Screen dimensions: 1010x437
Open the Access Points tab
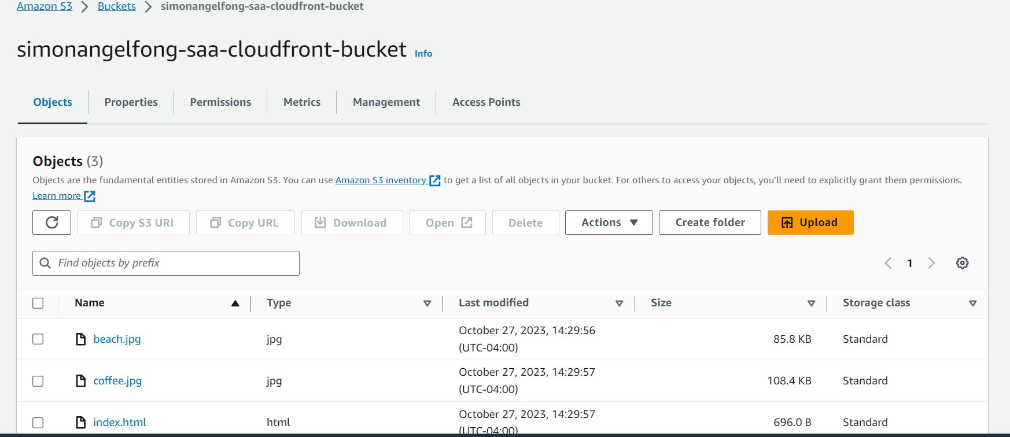pyautogui.click(x=486, y=102)
